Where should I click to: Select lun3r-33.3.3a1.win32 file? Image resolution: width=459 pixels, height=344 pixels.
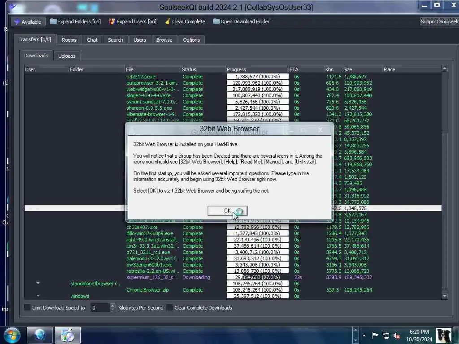click(x=152, y=246)
